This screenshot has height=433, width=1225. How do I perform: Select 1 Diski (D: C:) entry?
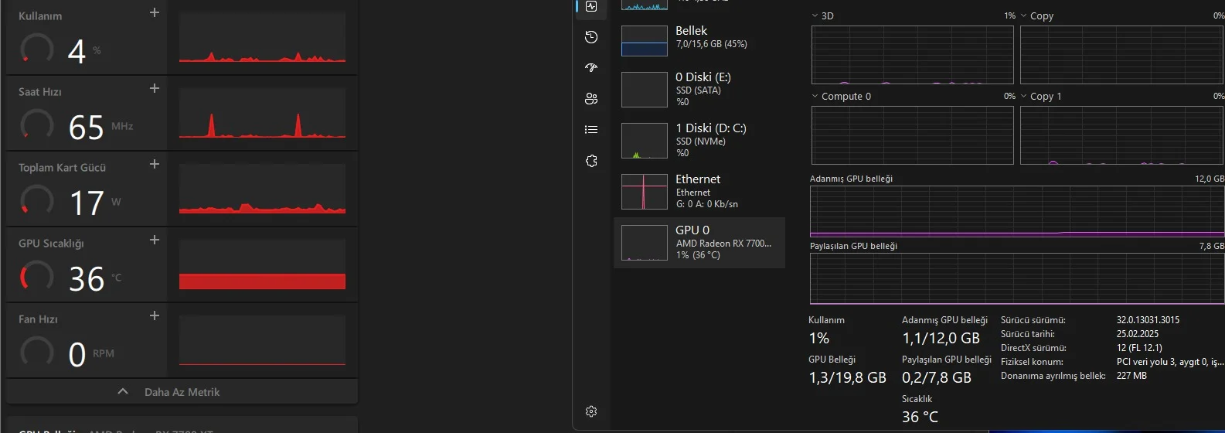699,140
